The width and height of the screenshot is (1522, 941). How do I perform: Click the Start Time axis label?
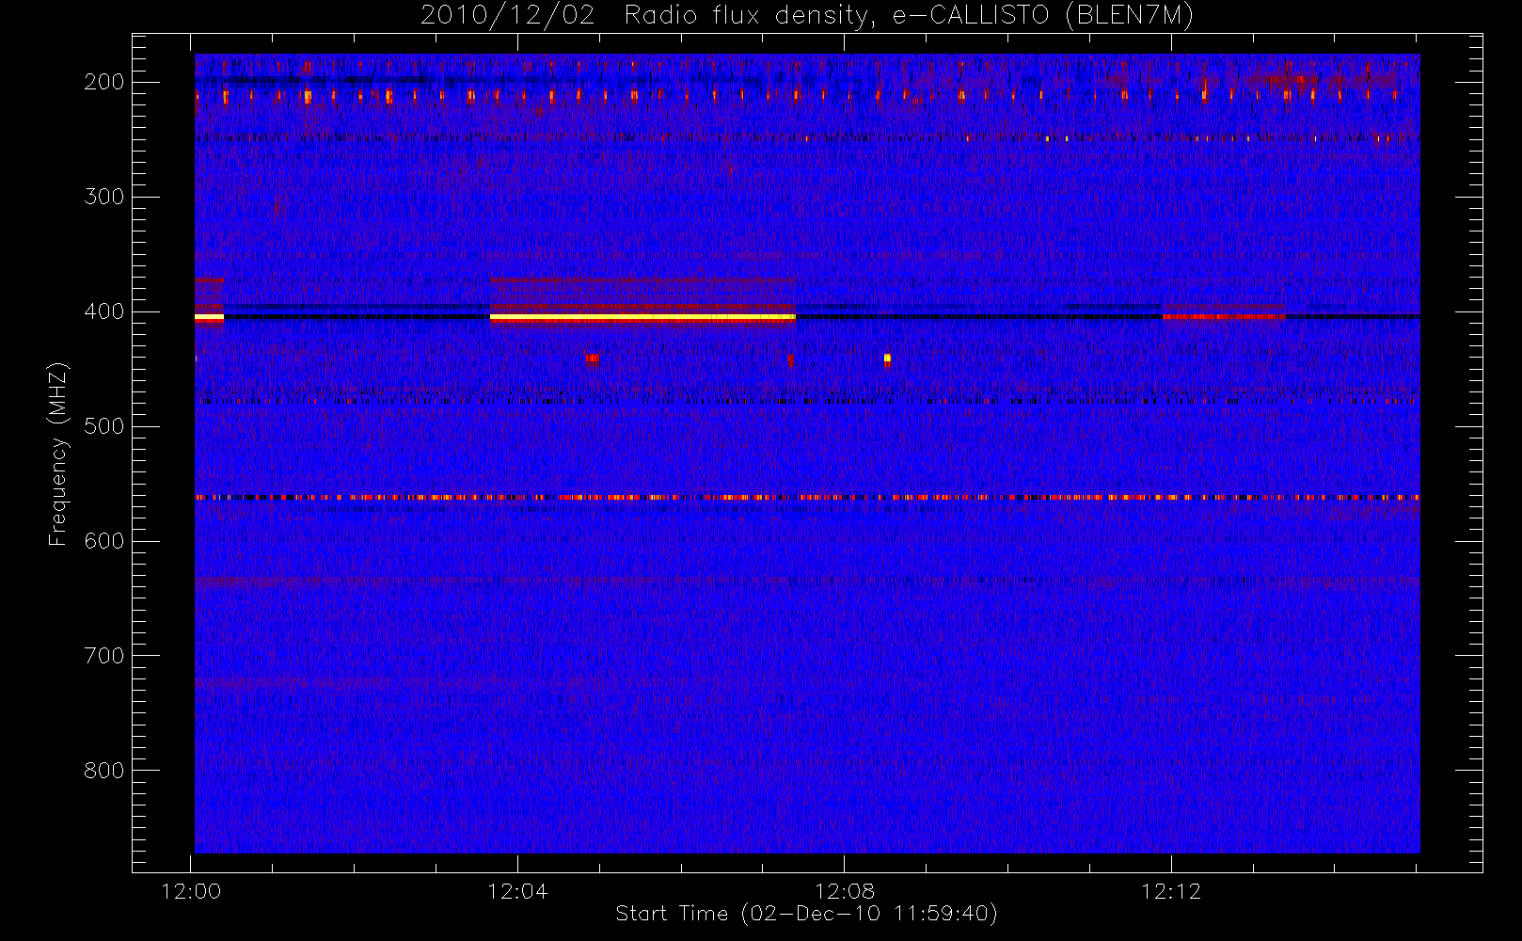pos(806,914)
